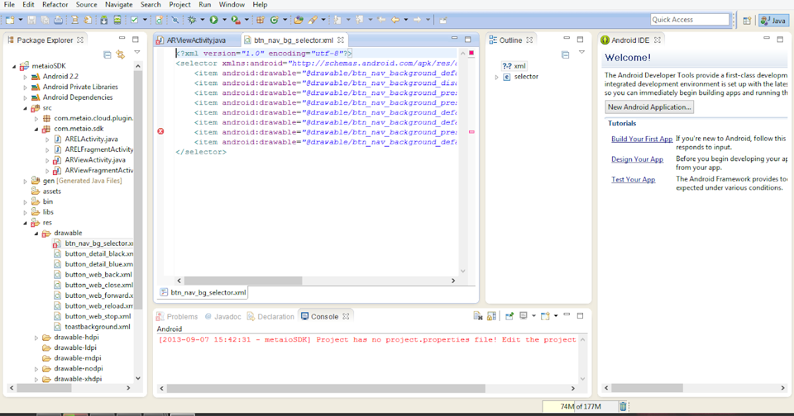Click the Search flashlight toolbar icon
Screen dimensions: 794x416
(x=312, y=20)
